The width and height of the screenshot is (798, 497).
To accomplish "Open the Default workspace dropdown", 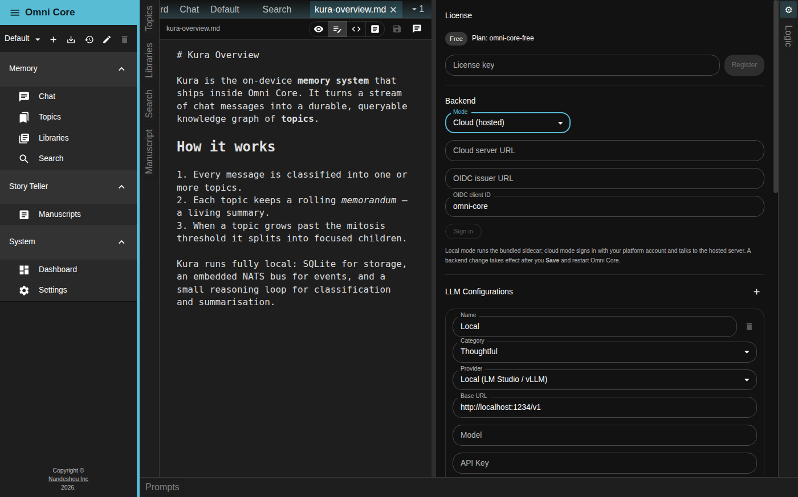I will tap(23, 39).
